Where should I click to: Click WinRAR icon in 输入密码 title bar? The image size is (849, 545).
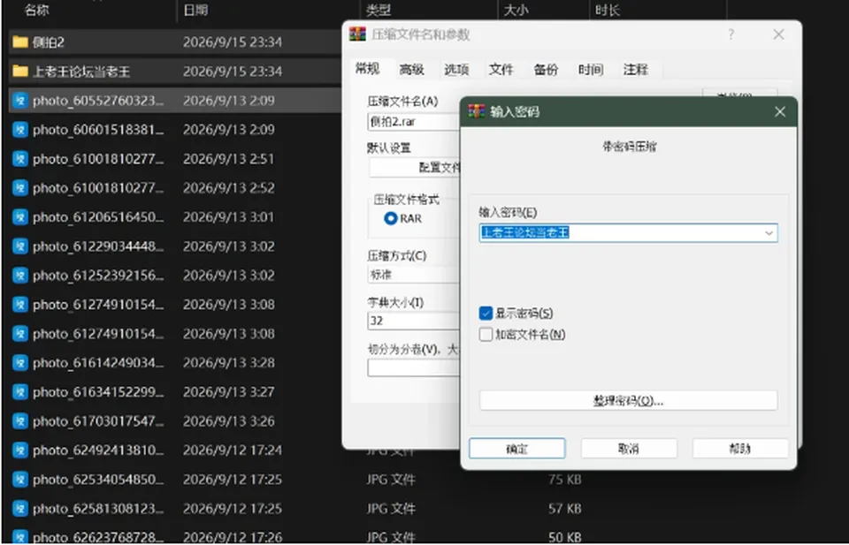[x=476, y=111]
